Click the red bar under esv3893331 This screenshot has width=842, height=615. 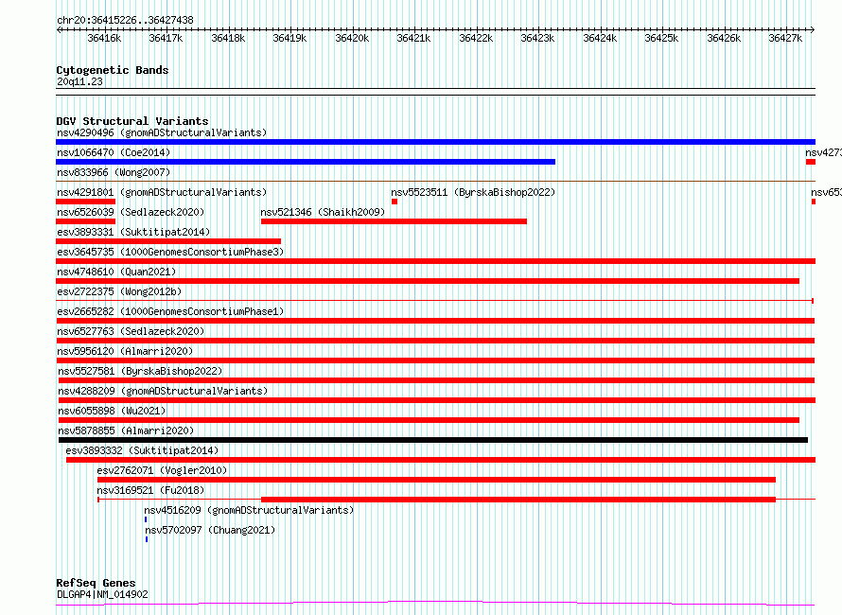pos(168,241)
